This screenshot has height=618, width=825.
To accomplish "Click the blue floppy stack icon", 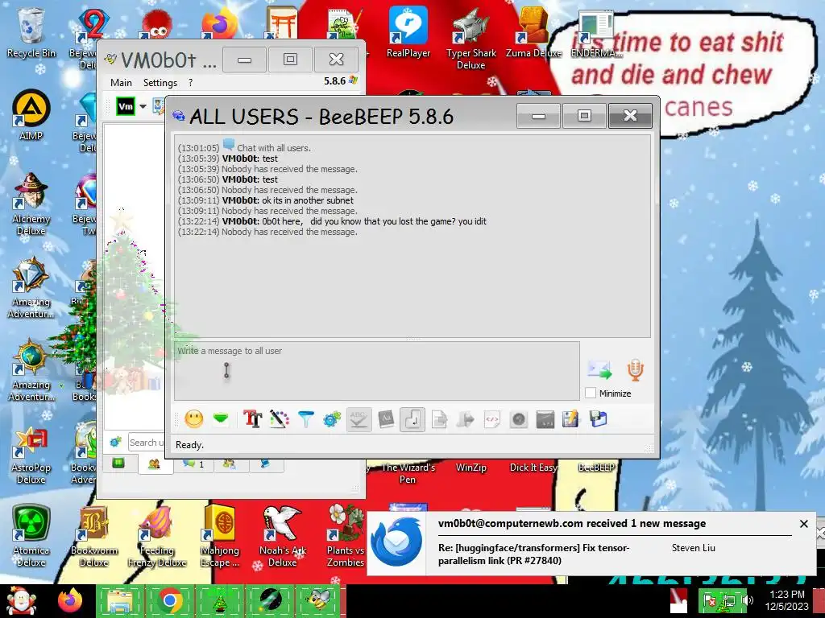I will (599, 419).
